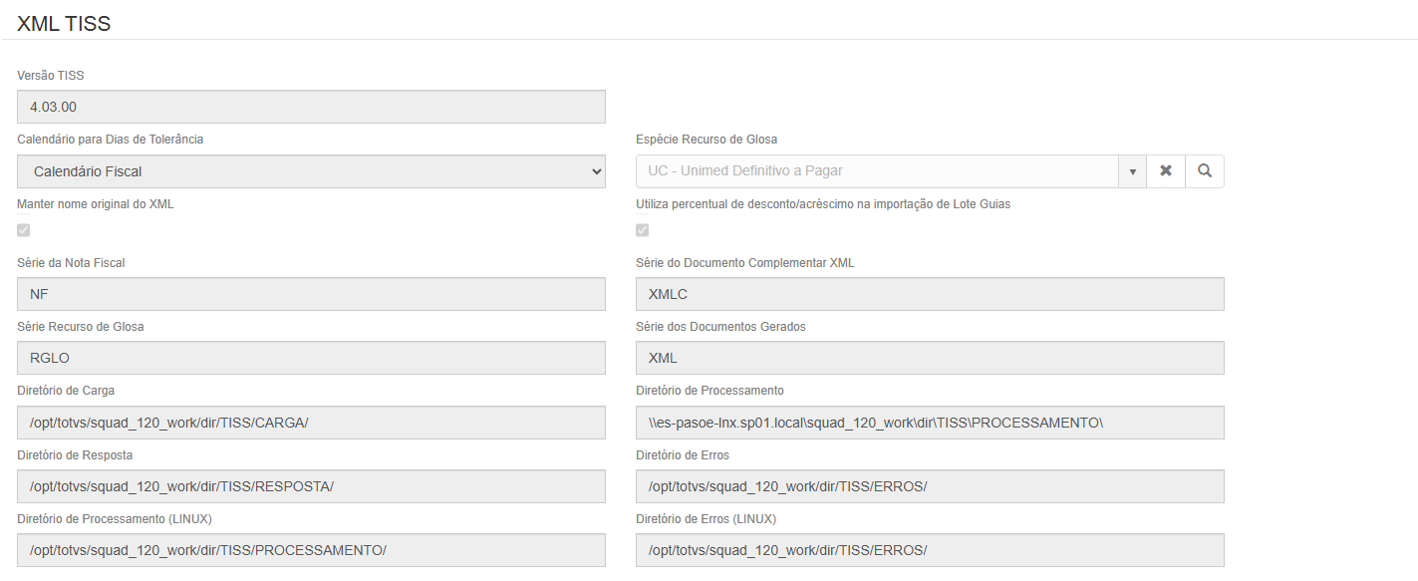Select the Diretório de Processamento network path field
Screen dimensions: 1418x581
tap(929, 423)
